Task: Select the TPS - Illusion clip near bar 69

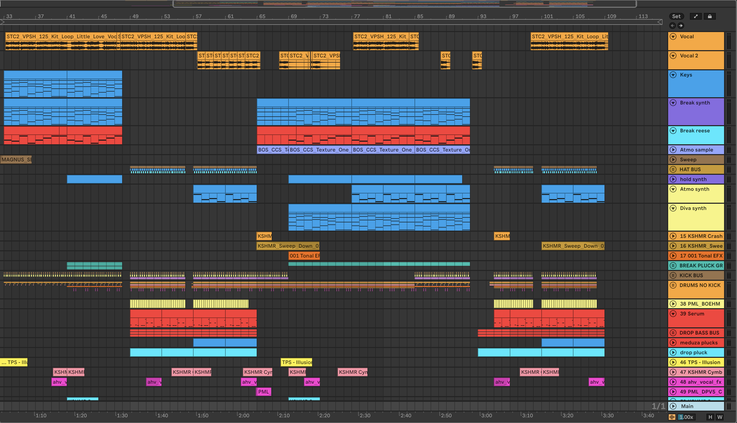Action: [x=296, y=362]
